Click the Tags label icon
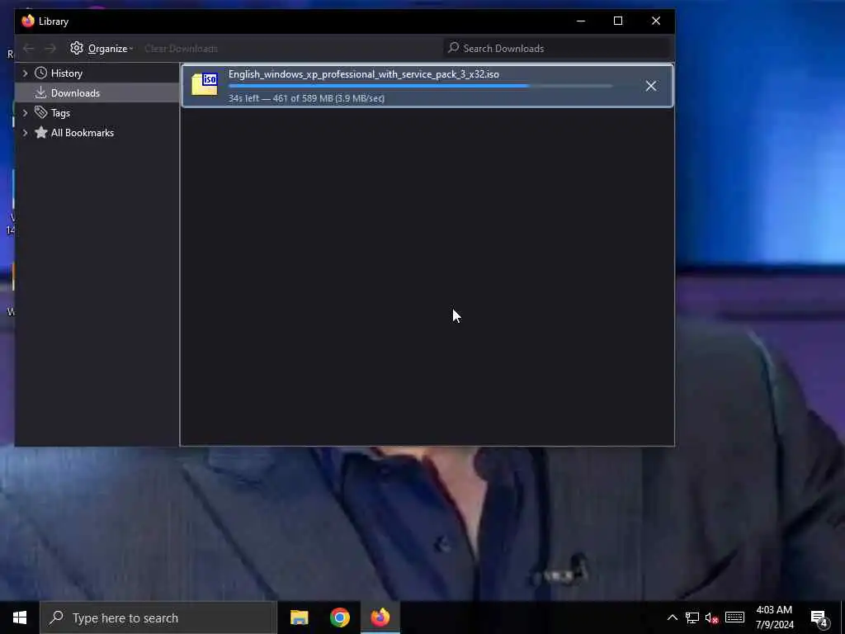 click(41, 112)
